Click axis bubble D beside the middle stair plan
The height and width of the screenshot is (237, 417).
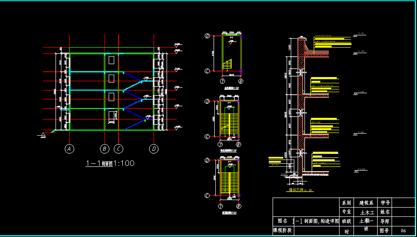click(x=207, y=101)
